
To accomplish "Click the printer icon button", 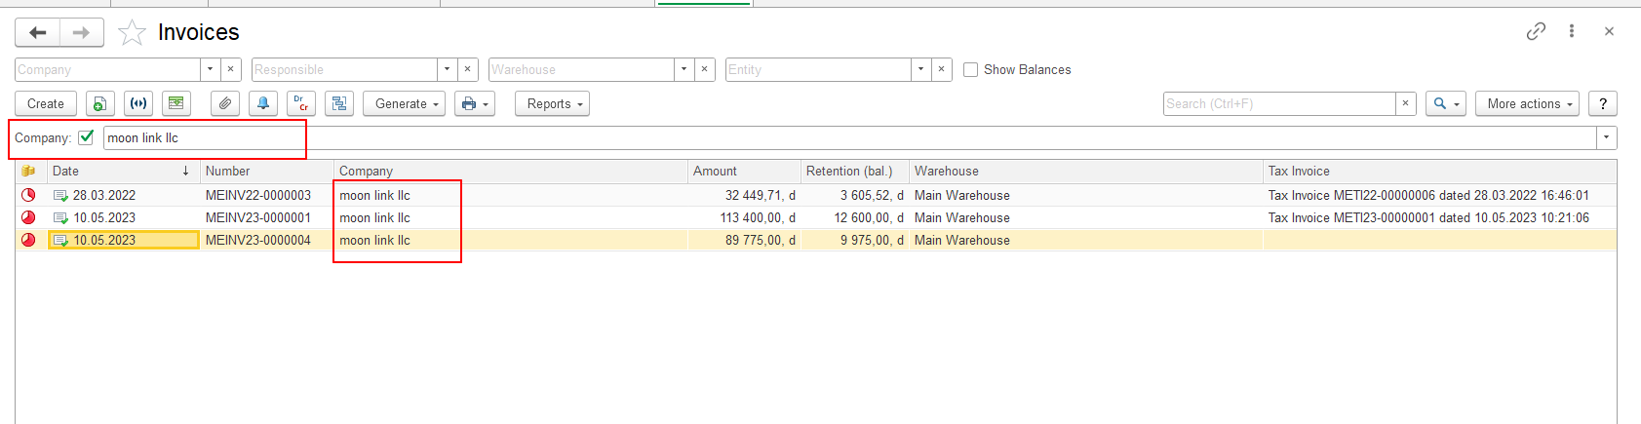I will click(x=475, y=103).
